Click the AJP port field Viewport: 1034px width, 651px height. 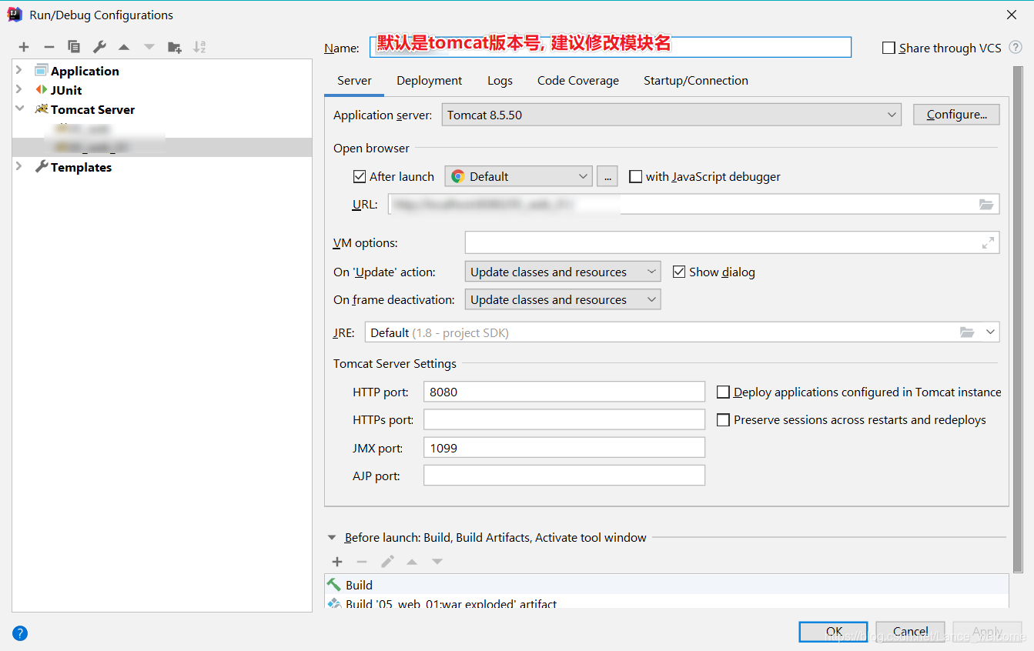[x=564, y=476]
